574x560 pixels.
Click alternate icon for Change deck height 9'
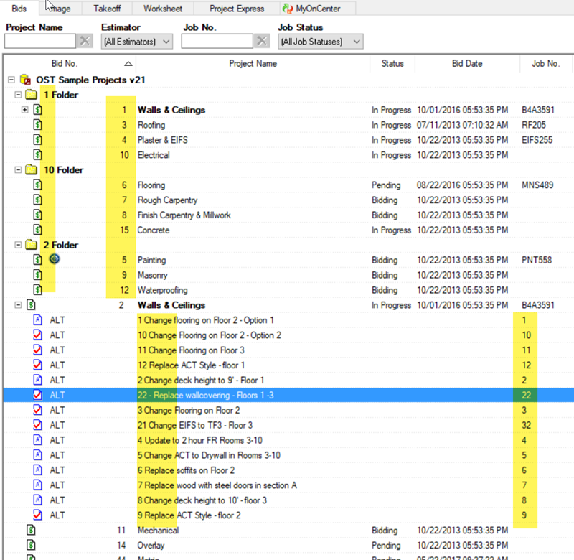point(38,380)
